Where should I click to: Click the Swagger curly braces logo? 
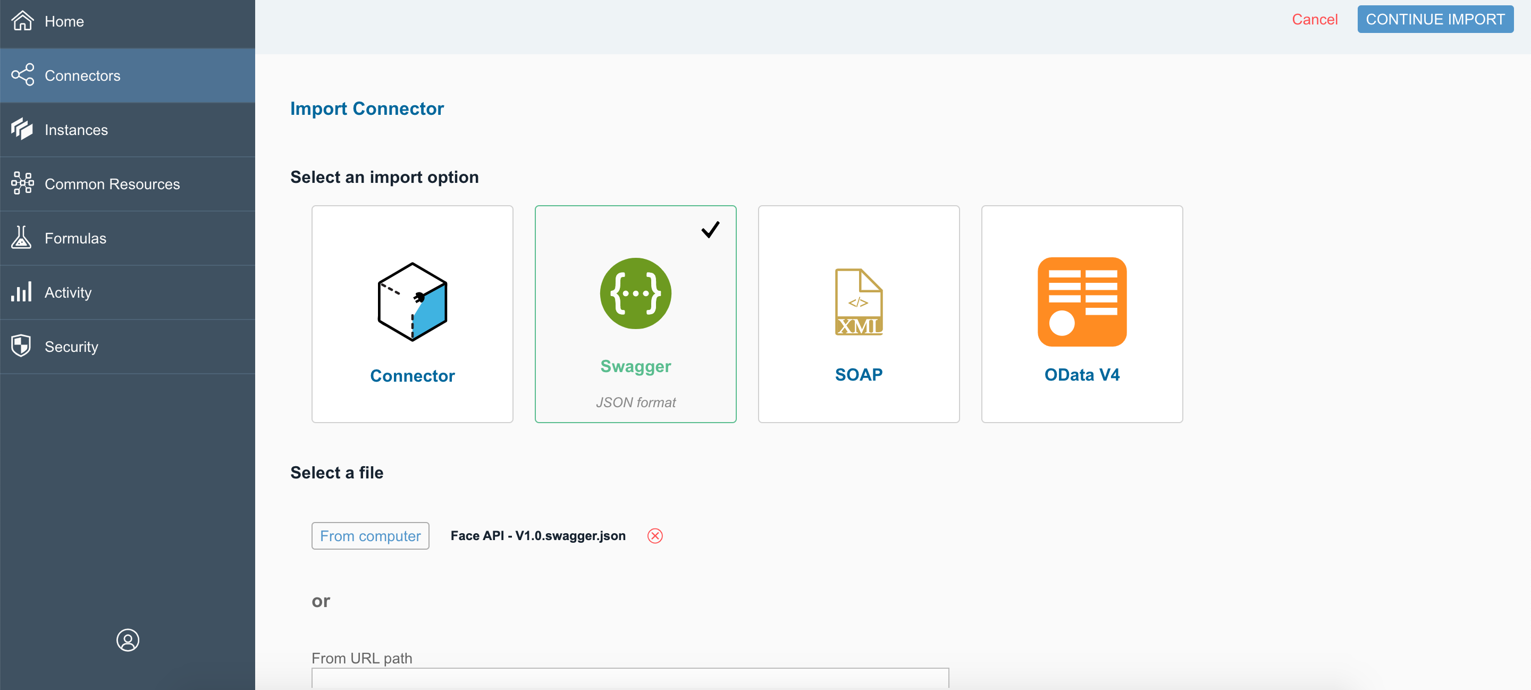[x=635, y=293]
